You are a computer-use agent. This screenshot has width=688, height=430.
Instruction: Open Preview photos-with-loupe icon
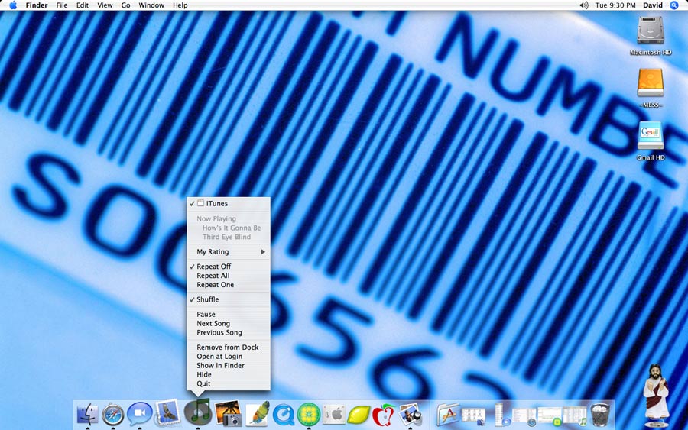[411, 415]
